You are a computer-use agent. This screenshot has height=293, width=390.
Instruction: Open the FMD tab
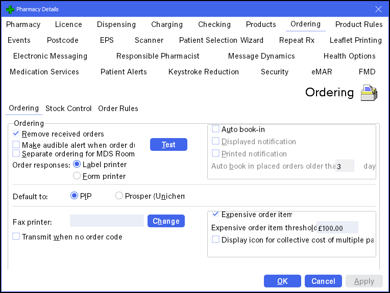pos(367,72)
